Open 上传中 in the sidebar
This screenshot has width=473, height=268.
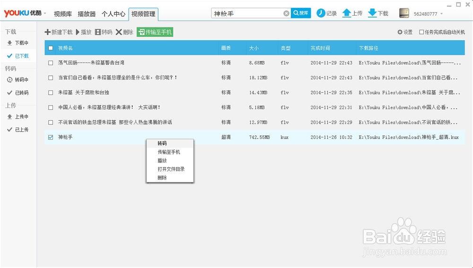click(18, 116)
